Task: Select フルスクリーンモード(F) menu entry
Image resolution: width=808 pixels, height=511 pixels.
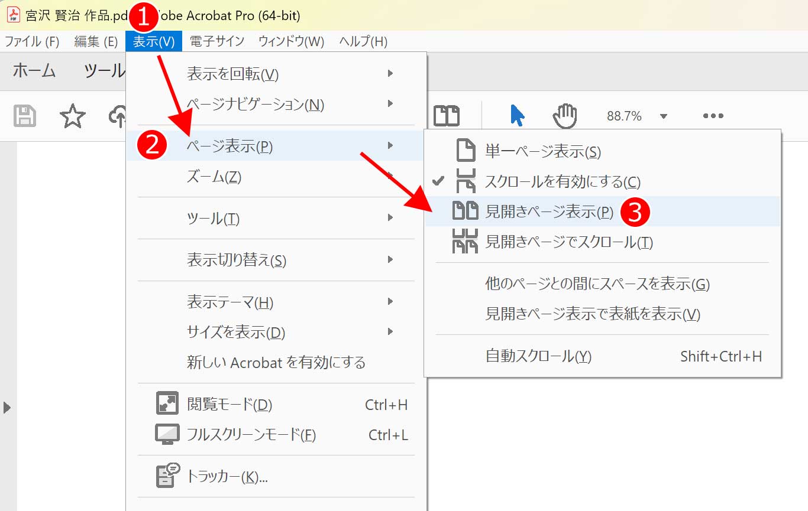Action: (276, 435)
